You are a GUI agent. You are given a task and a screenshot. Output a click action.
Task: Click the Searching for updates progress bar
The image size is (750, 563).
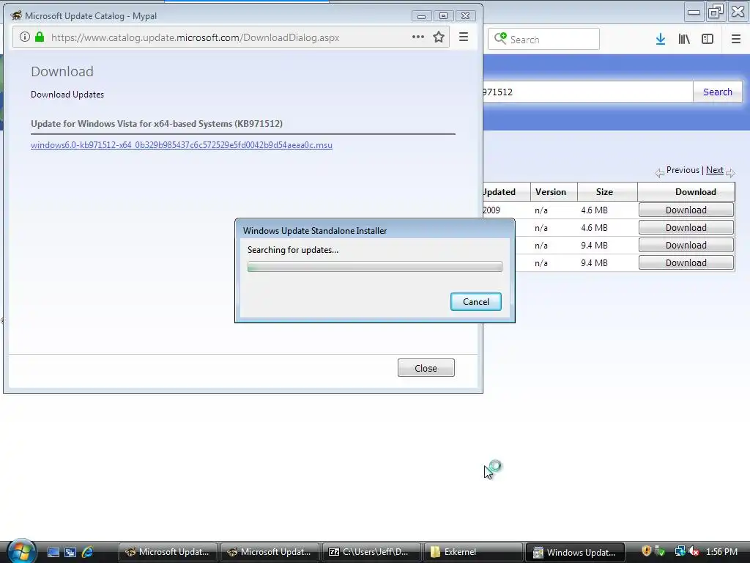point(374,267)
